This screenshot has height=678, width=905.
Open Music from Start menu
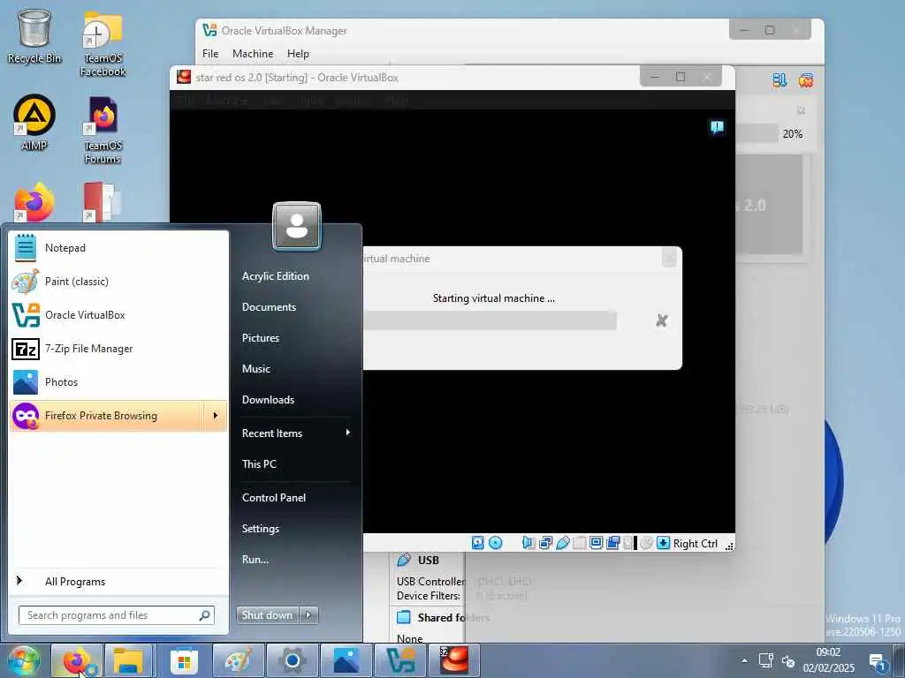tap(255, 369)
